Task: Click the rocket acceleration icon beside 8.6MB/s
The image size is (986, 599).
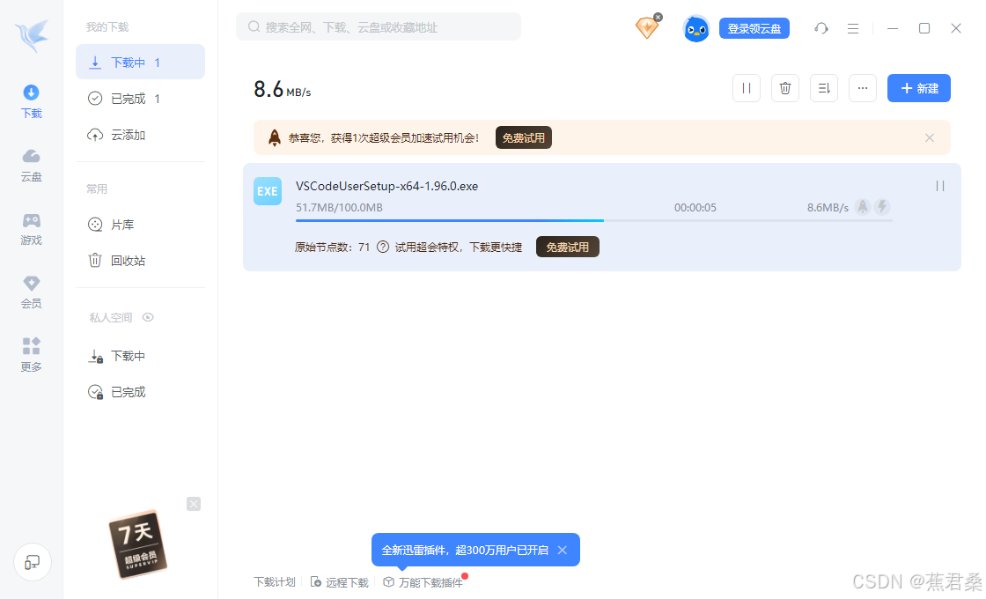Action: 863,207
